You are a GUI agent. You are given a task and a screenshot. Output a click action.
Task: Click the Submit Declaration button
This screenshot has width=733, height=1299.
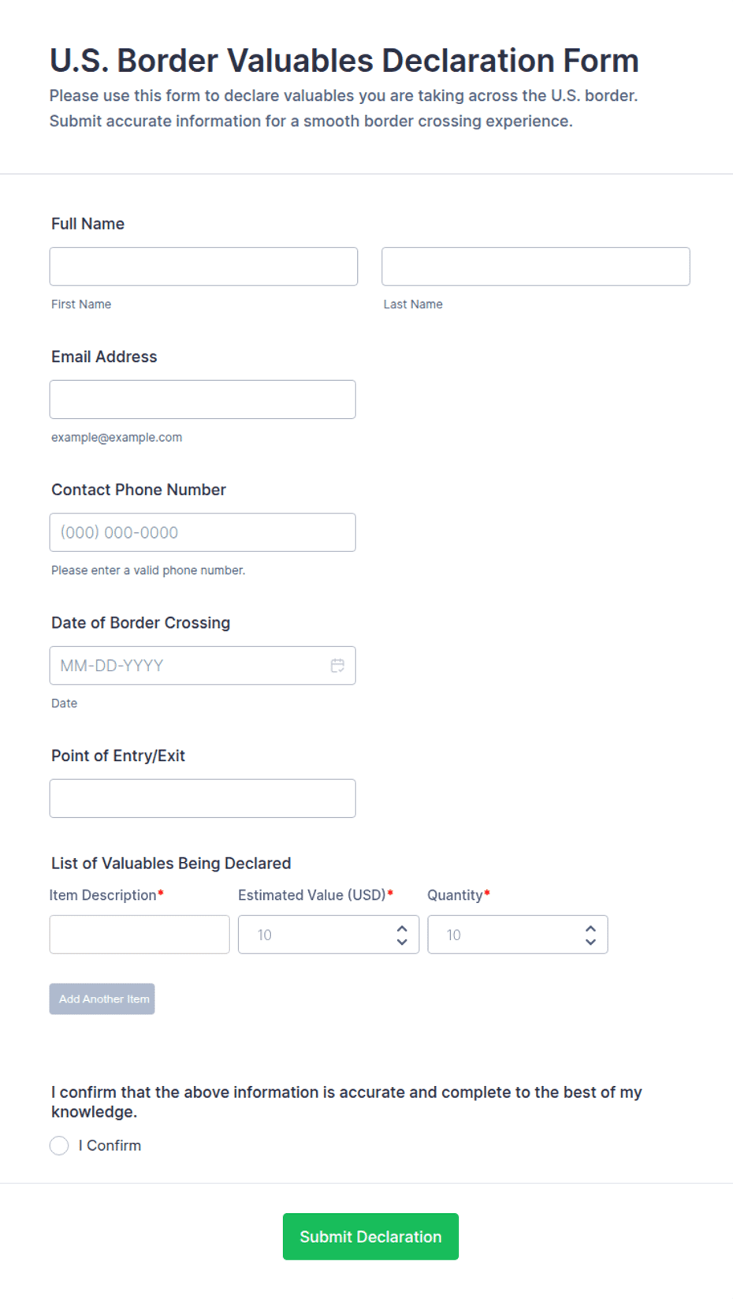click(370, 1237)
